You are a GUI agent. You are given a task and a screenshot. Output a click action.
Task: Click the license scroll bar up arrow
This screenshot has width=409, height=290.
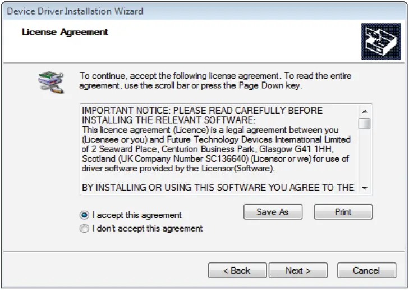pos(365,111)
